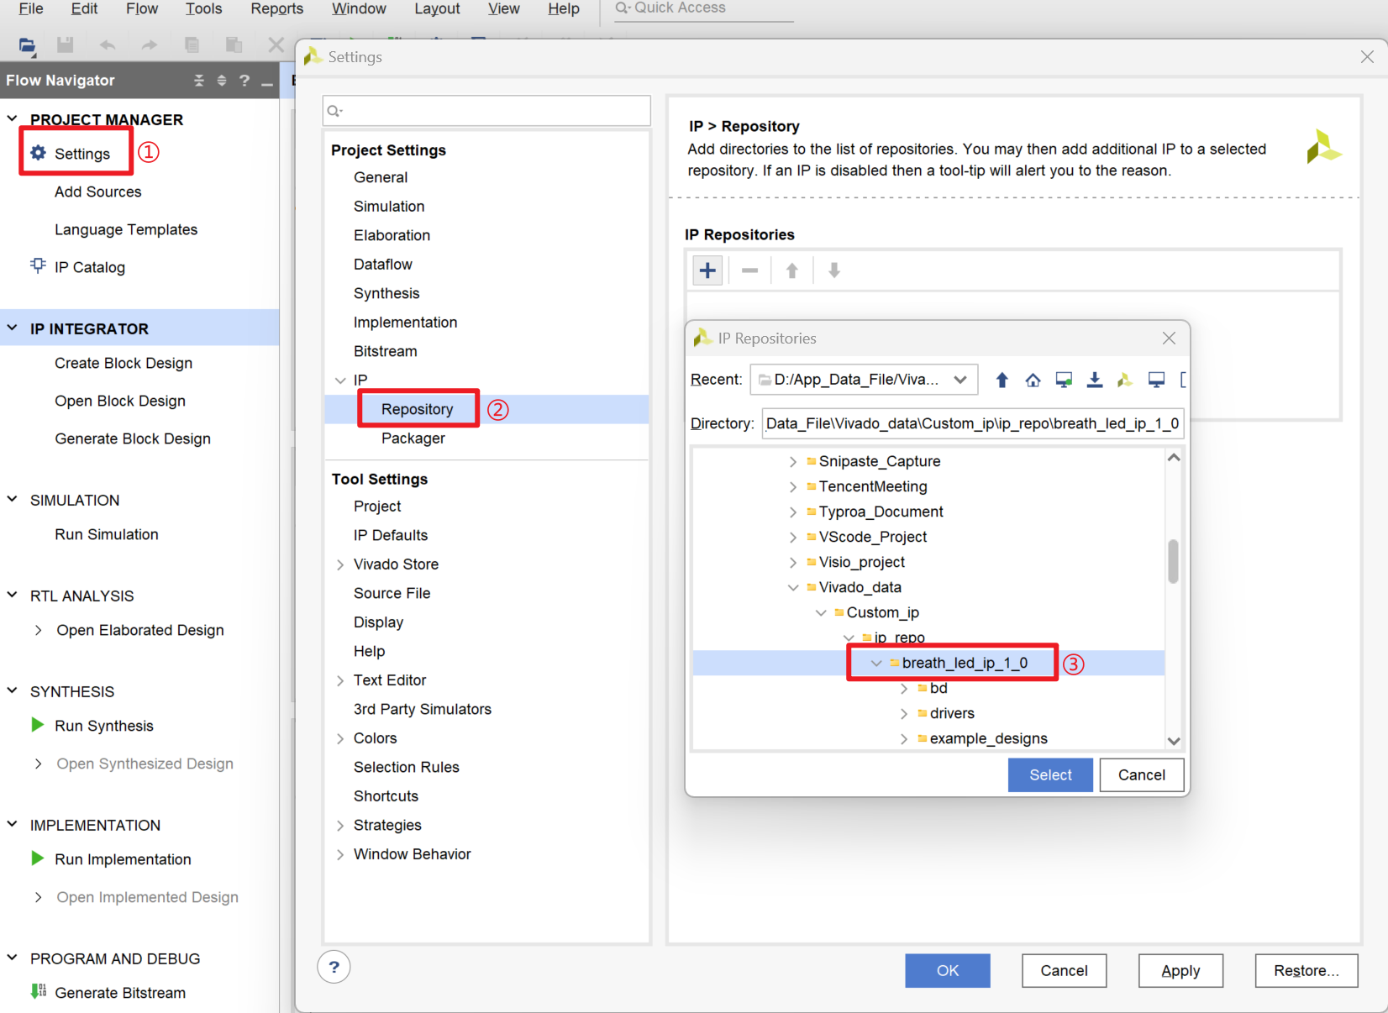This screenshot has width=1388, height=1013.
Task: Expand the Colors settings
Action: 340,738
